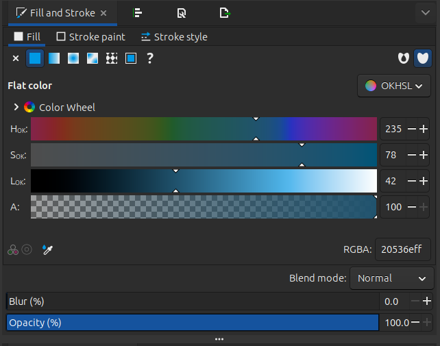Select the Pattern fill icon

(x=112, y=59)
